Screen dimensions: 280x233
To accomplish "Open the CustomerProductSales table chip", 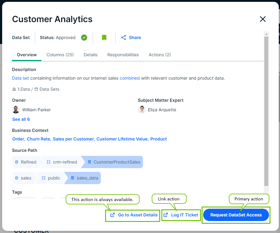I will (x=114, y=162).
